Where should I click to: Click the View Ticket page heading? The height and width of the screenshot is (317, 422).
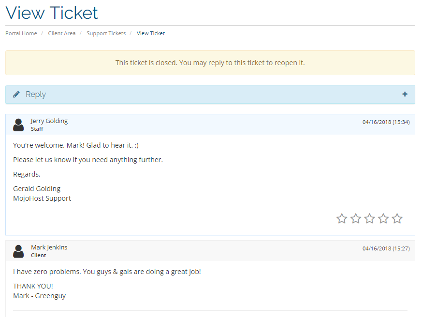pos(52,13)
